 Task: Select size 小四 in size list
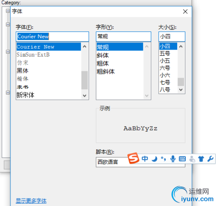tap(168, 46)
